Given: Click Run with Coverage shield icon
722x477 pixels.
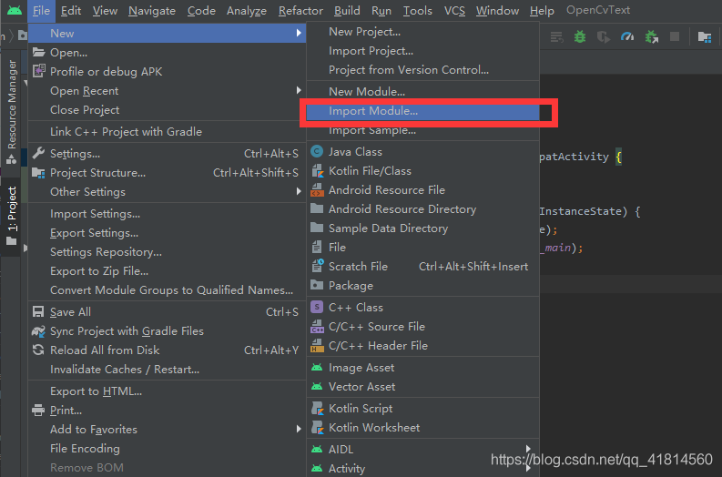Looking at the screenshot, I should point(604,37).
